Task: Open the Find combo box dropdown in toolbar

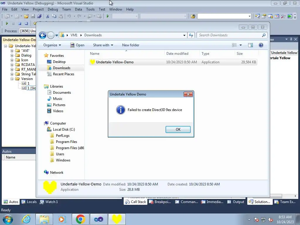Action: click(250, 16)
